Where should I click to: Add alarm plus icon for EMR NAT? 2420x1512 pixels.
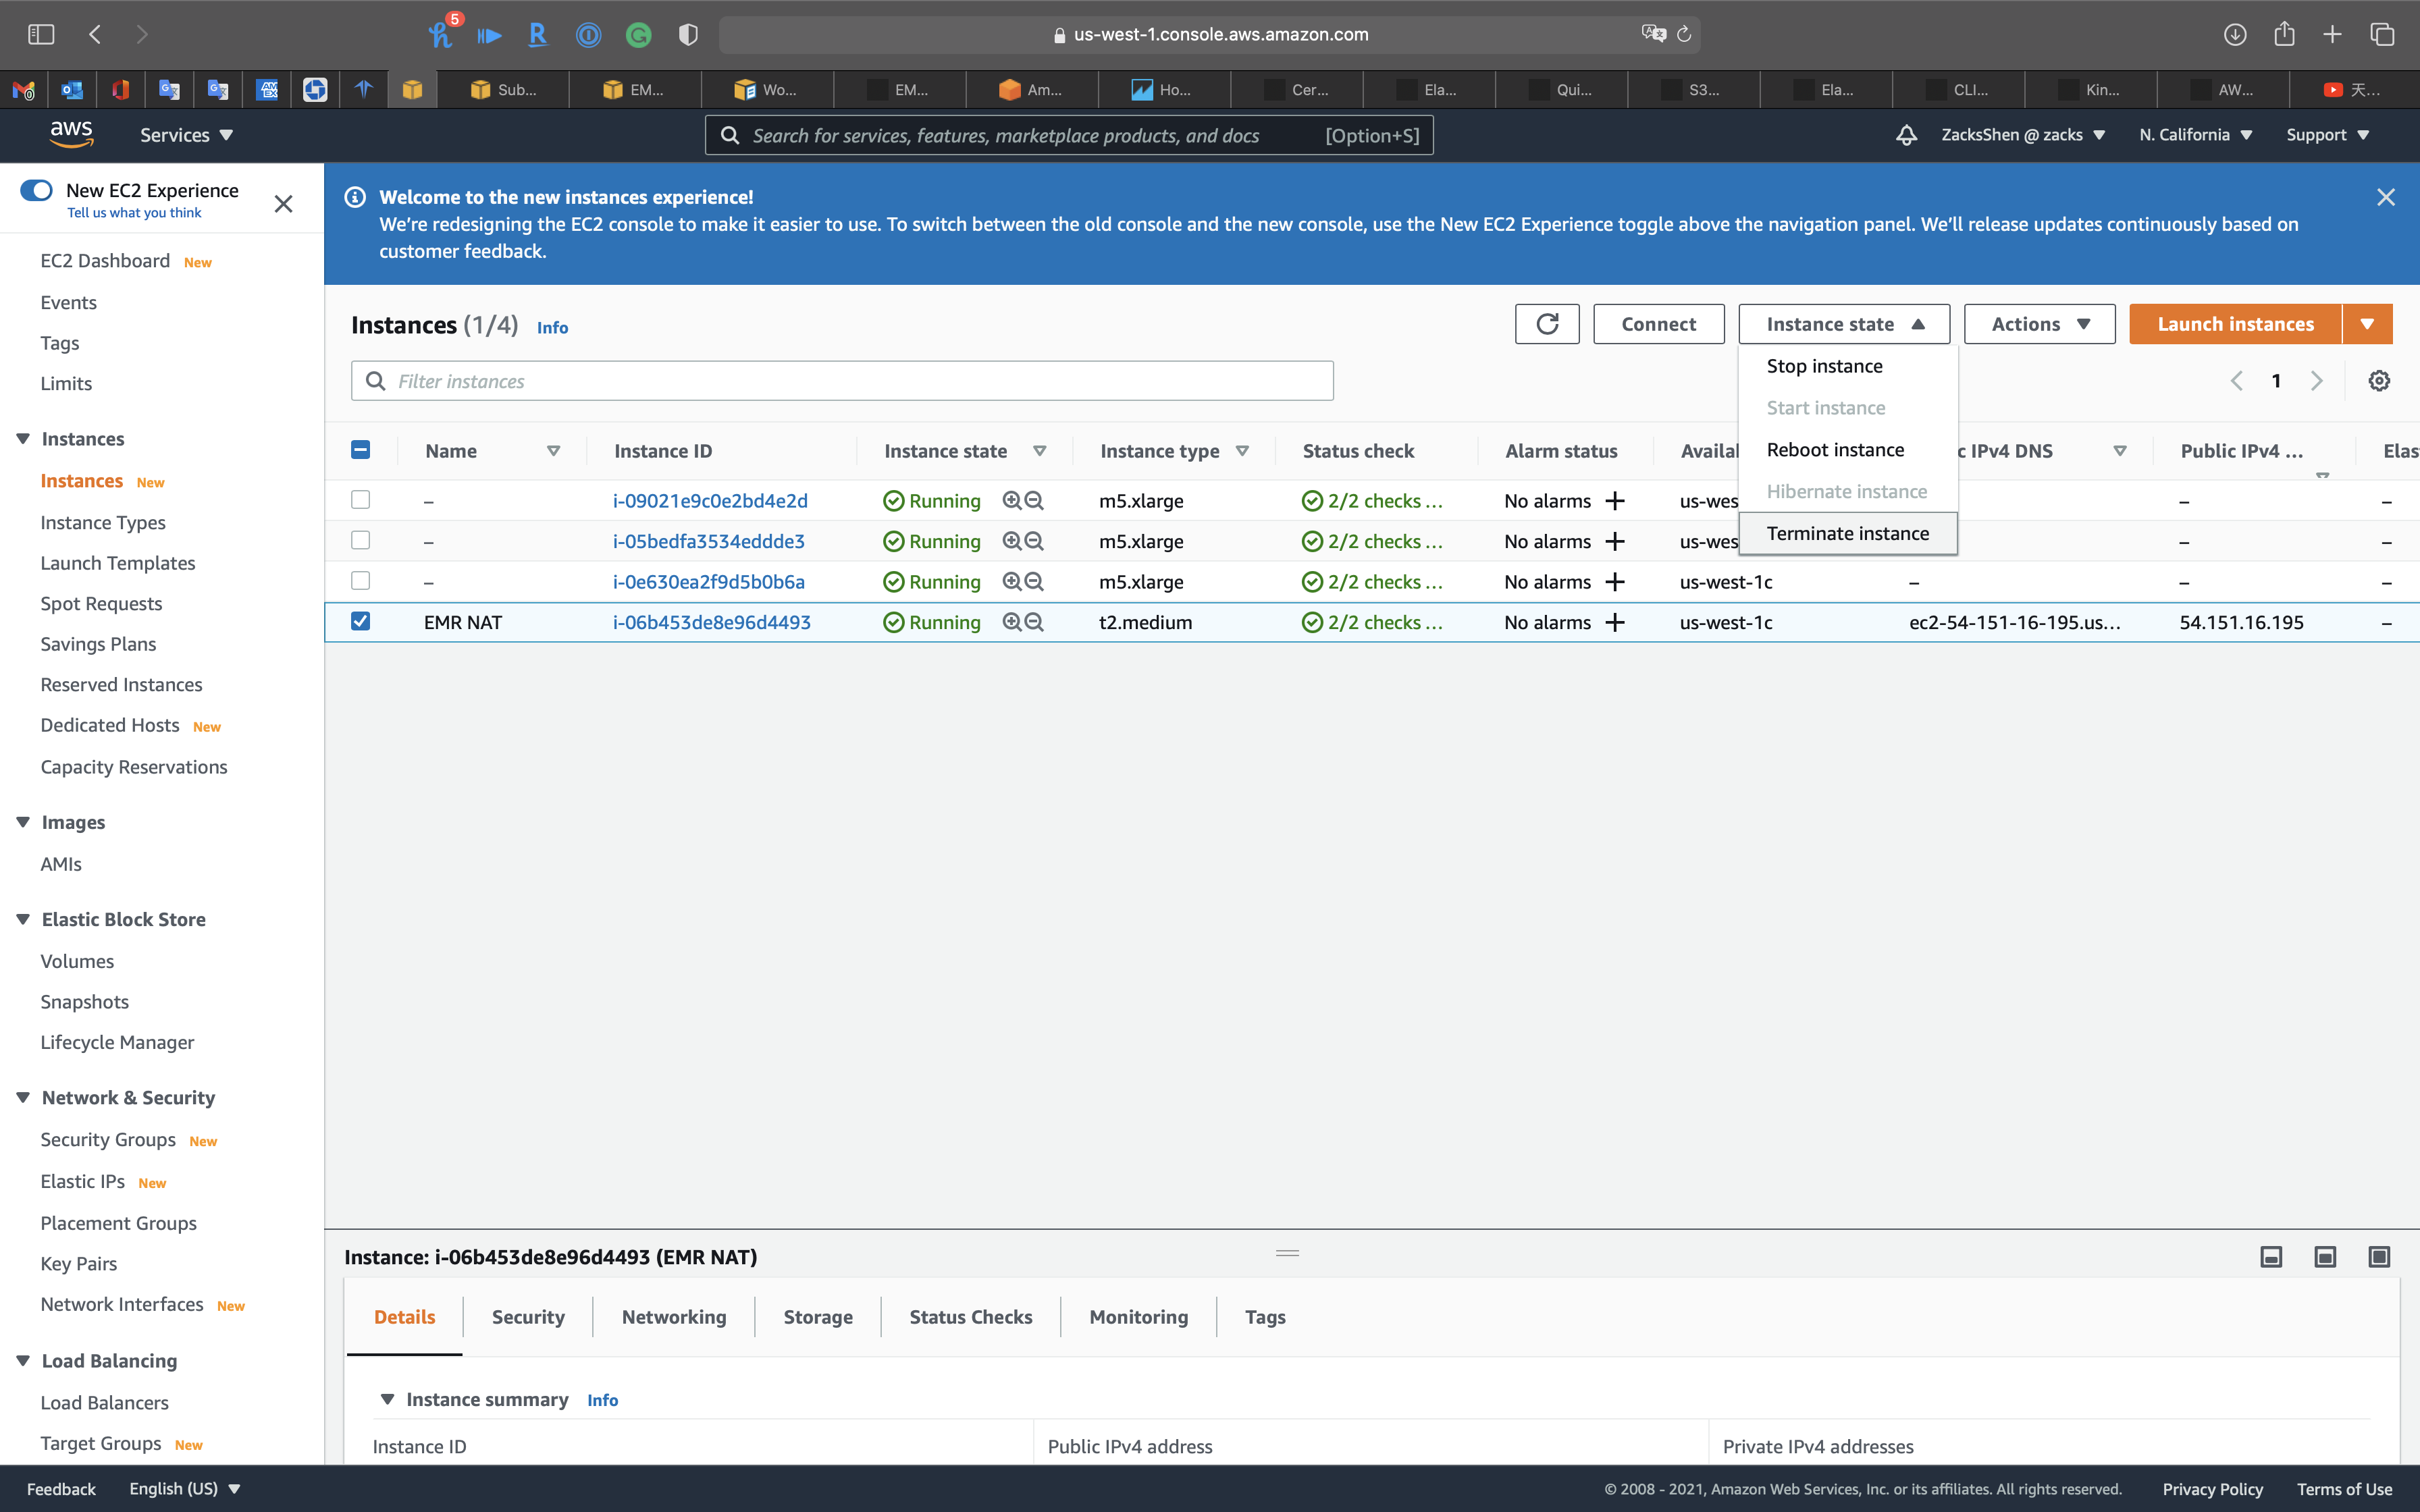pos(1614,622)
